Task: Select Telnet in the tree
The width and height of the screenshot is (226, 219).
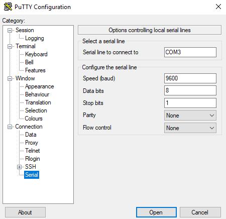Action: [x=33, y=151]
